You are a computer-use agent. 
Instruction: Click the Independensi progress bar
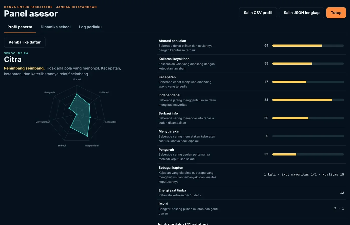308,100
